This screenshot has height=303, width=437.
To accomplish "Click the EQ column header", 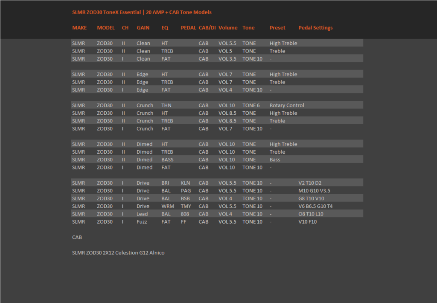I will point(165,28).
